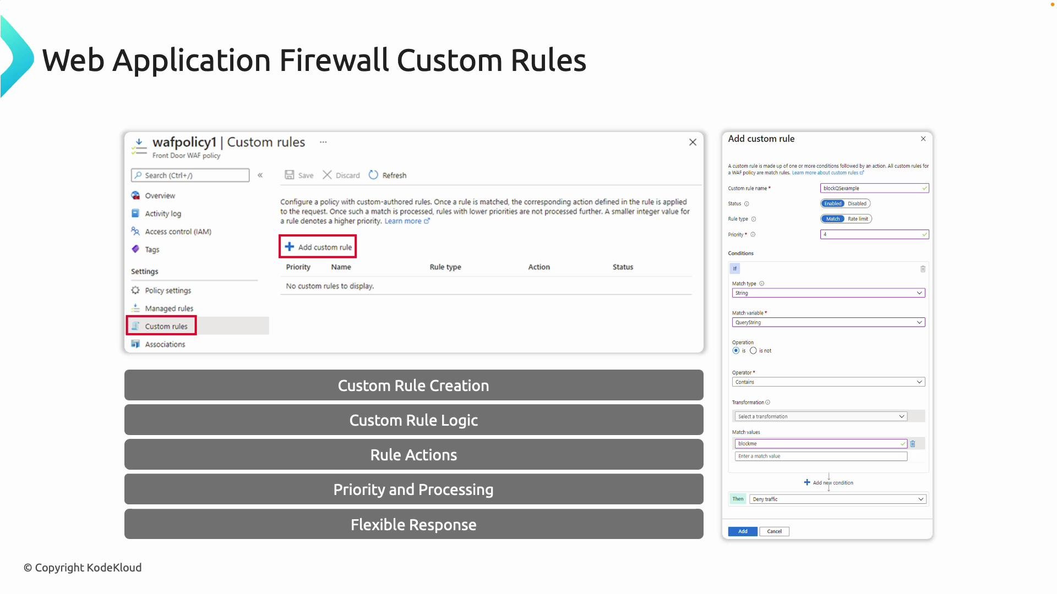The width and height of the screenshot is (1057, 594).
Task: Click the Rule Actions bar
Action: tap(413, 454)
